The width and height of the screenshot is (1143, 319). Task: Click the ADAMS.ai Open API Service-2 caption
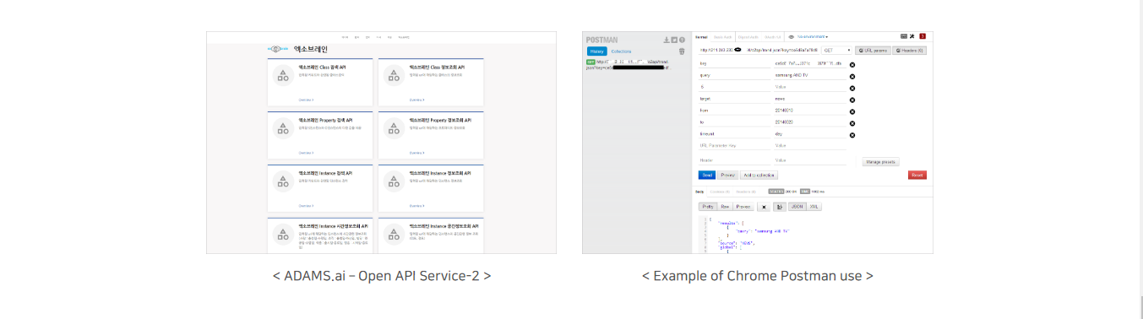(381, 276)
